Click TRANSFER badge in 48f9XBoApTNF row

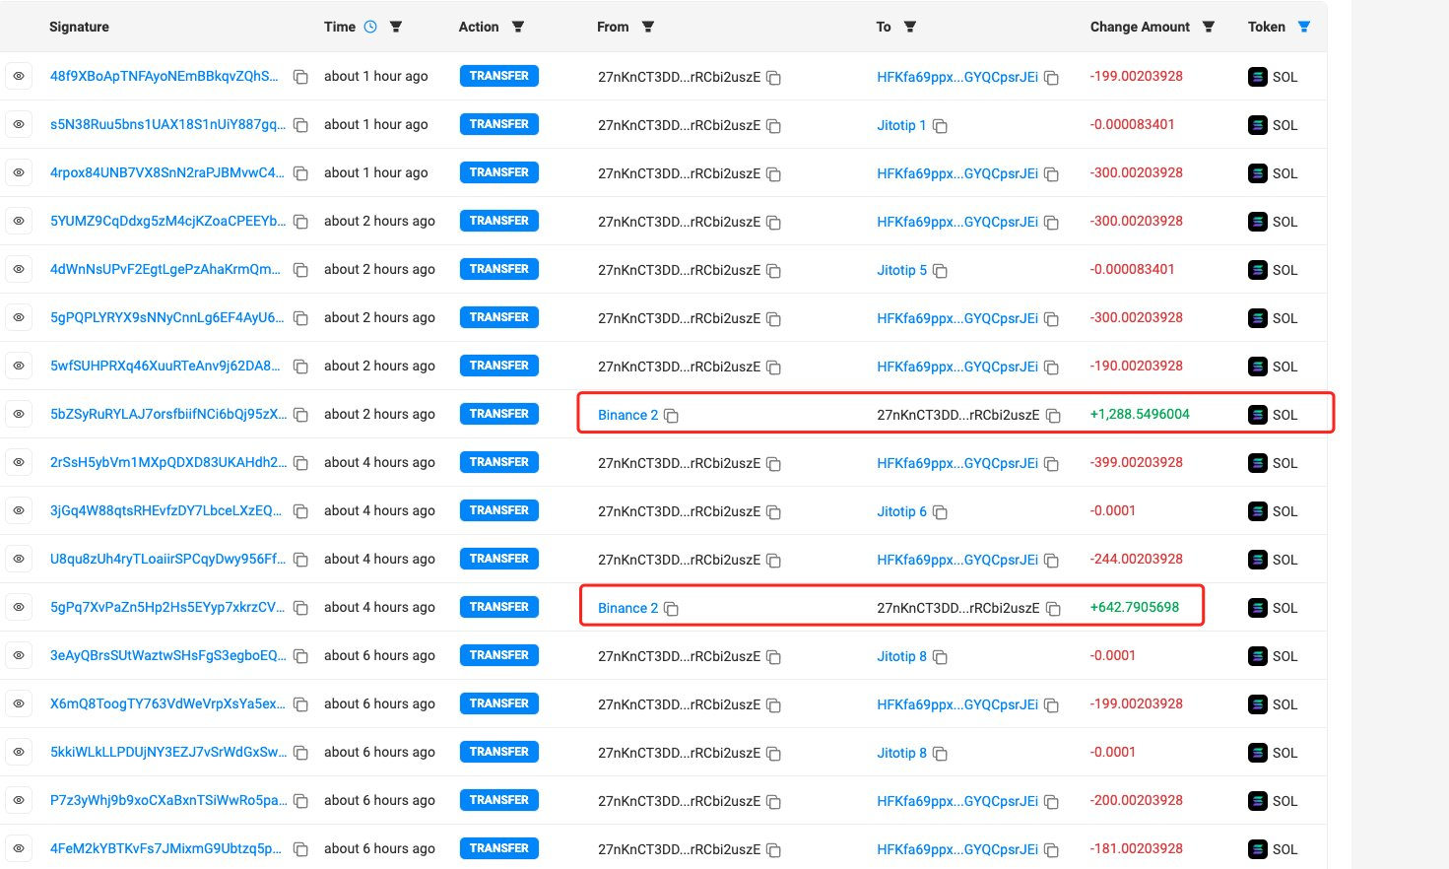[x=499, y=76]
